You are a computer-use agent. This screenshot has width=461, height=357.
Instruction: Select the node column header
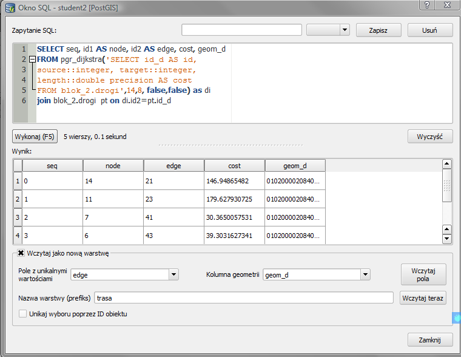point(113,166)
